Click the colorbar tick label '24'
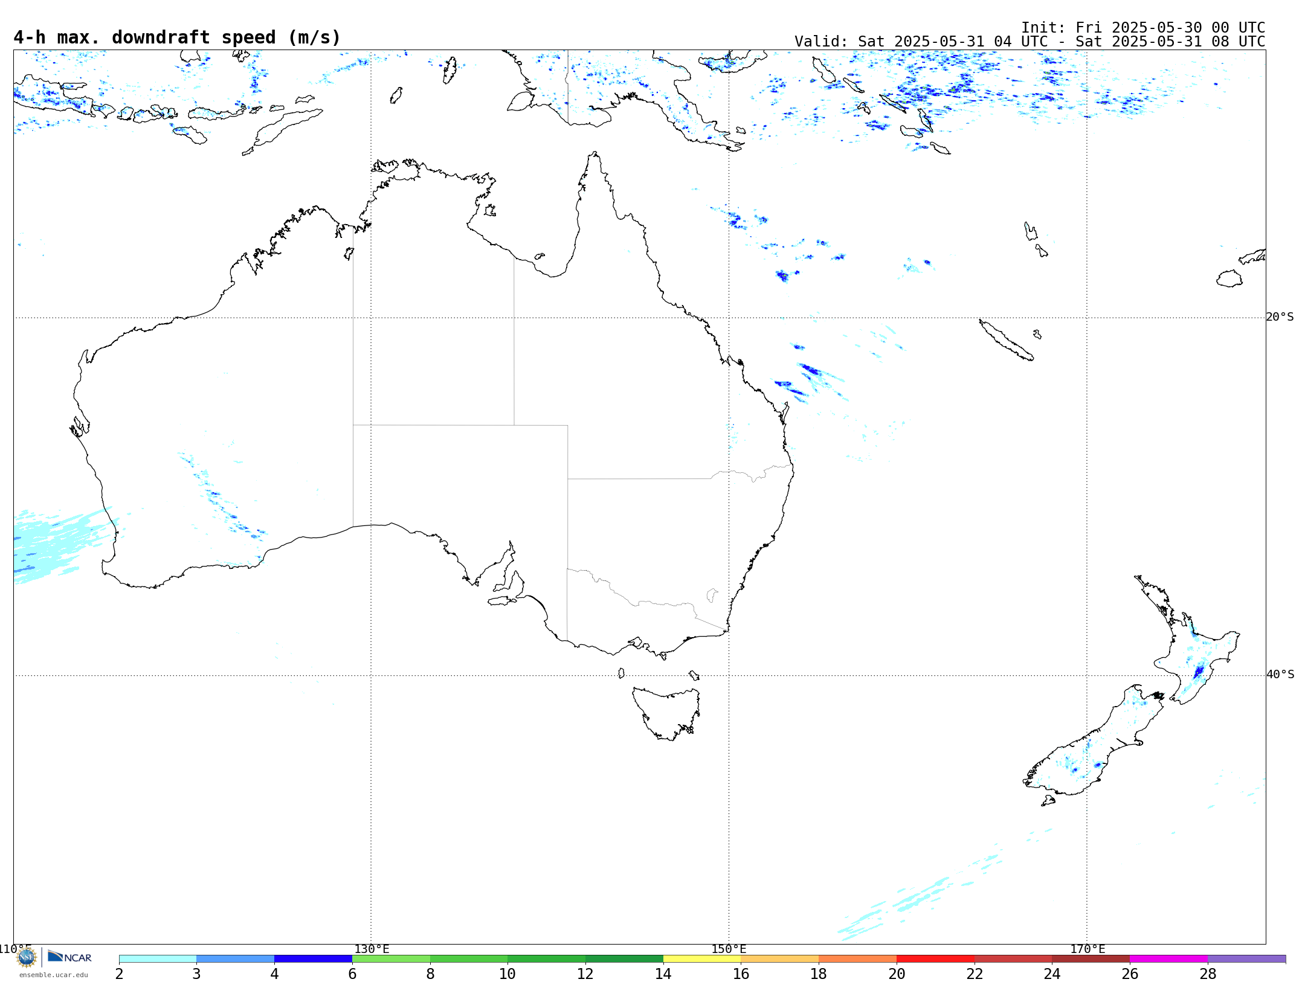1305x982 pixels. pyautogui.click(x=1052, y=974)
